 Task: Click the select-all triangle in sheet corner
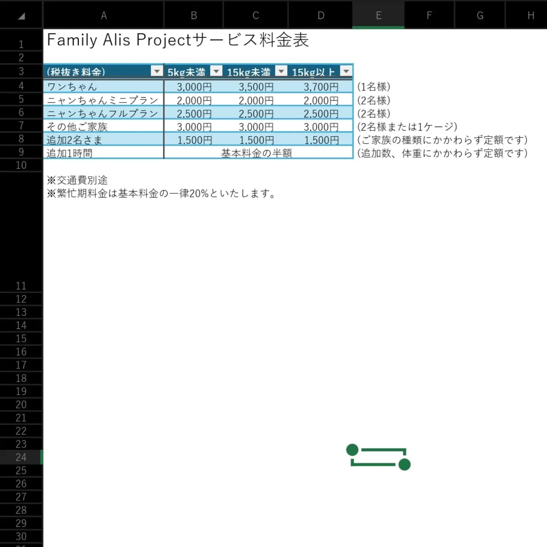tap(22, 16)
